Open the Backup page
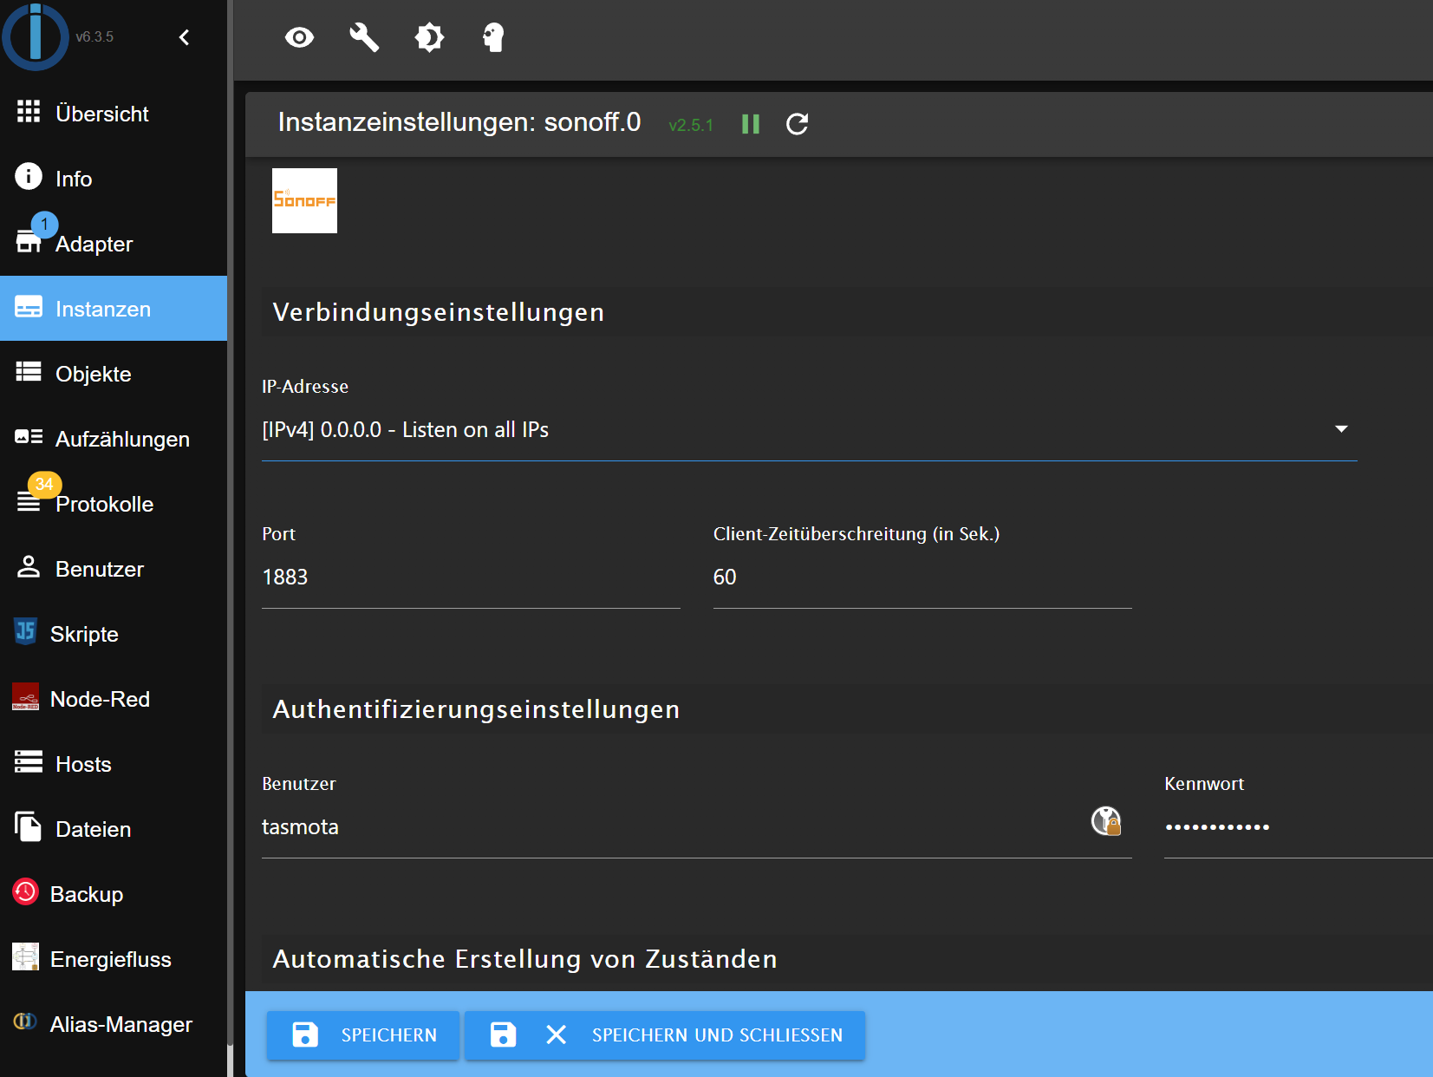1433x1077 pixels. (x=114, y=894)
